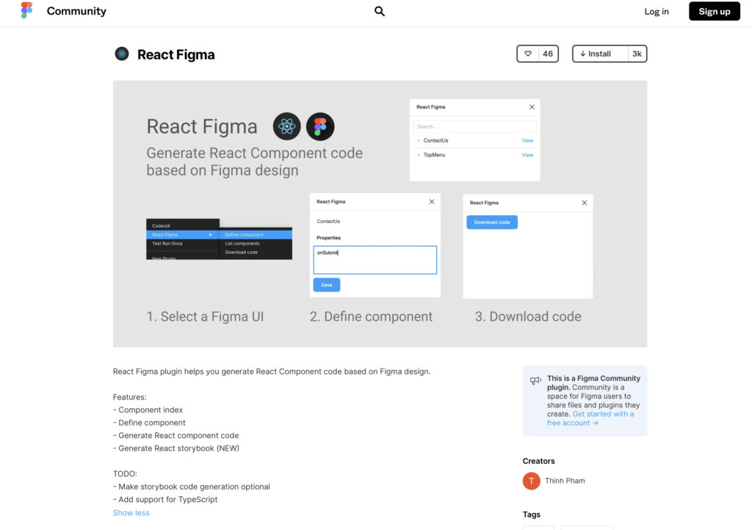This screenshot has width=752, height=530.
Task: Click the blue Save button in the Properties panel
Action: tap(326, 285)
